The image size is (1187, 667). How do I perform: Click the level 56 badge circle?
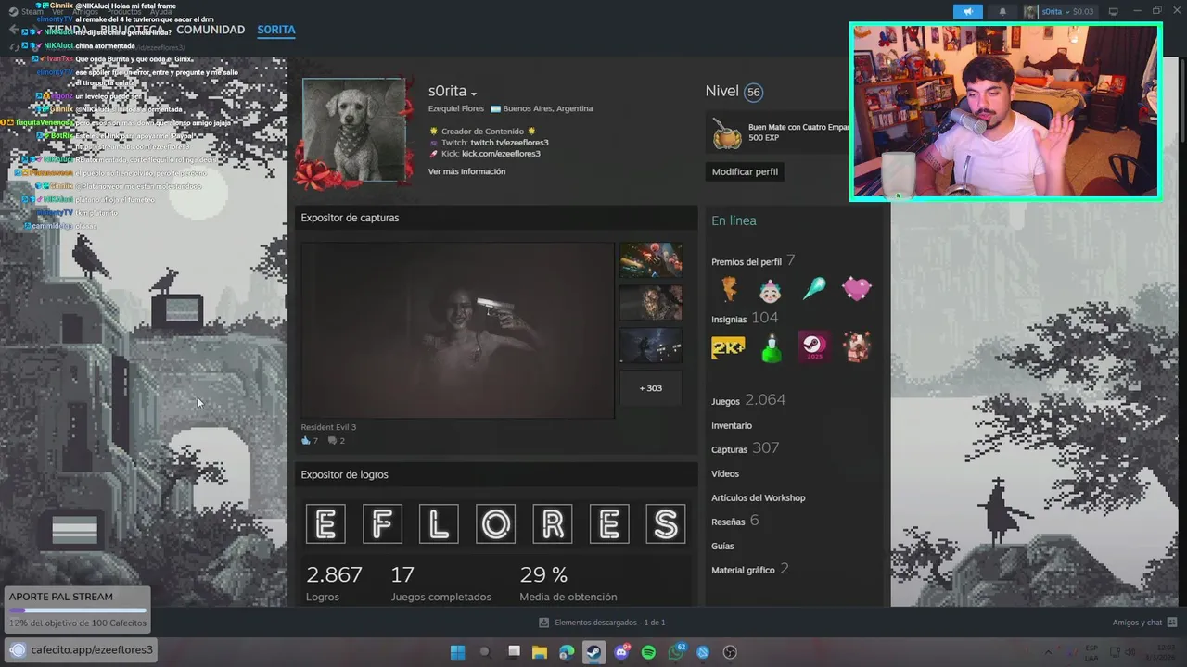tap(753, 93)
